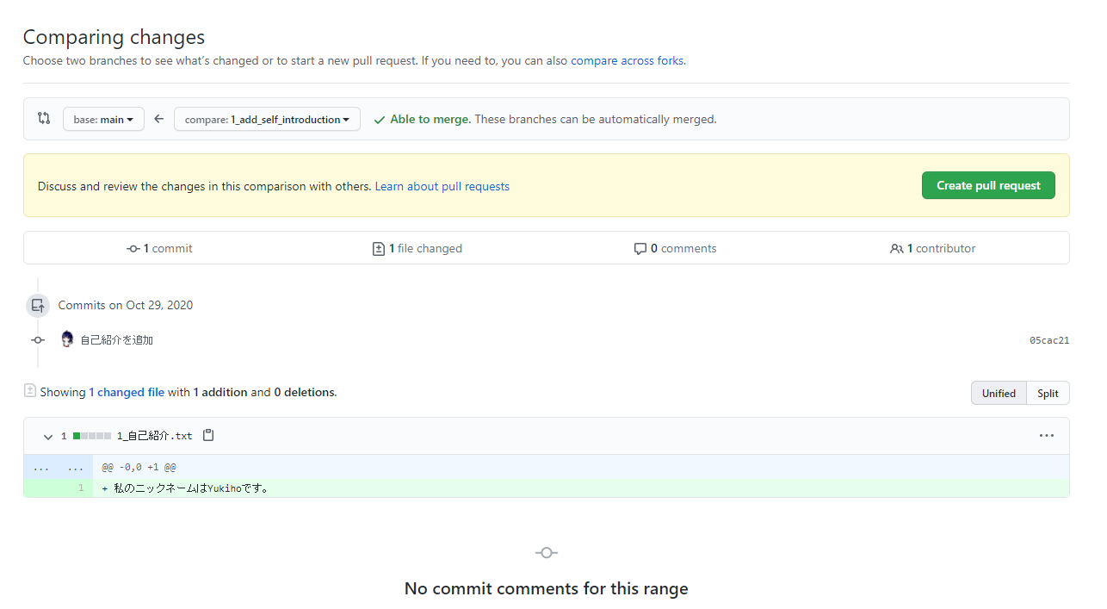Click the Create pull request button
Image resolution: width=1107 pixels, height=609 pixels.
[x=988, y=185]
